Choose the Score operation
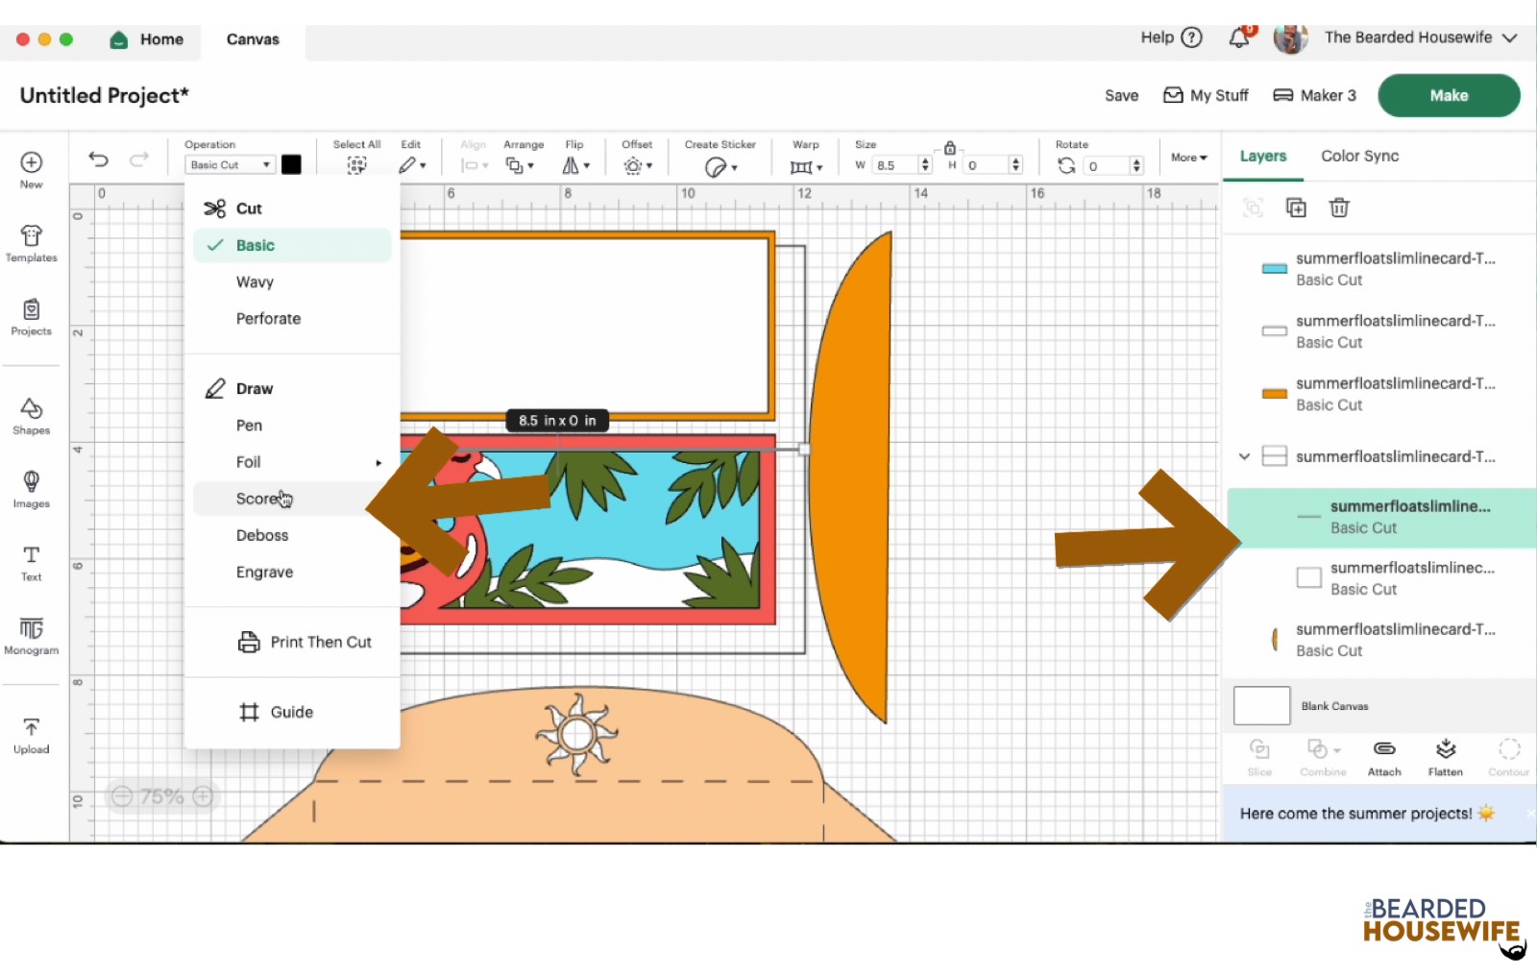This screenshot has height=977, width=1537. coord(256,499)
